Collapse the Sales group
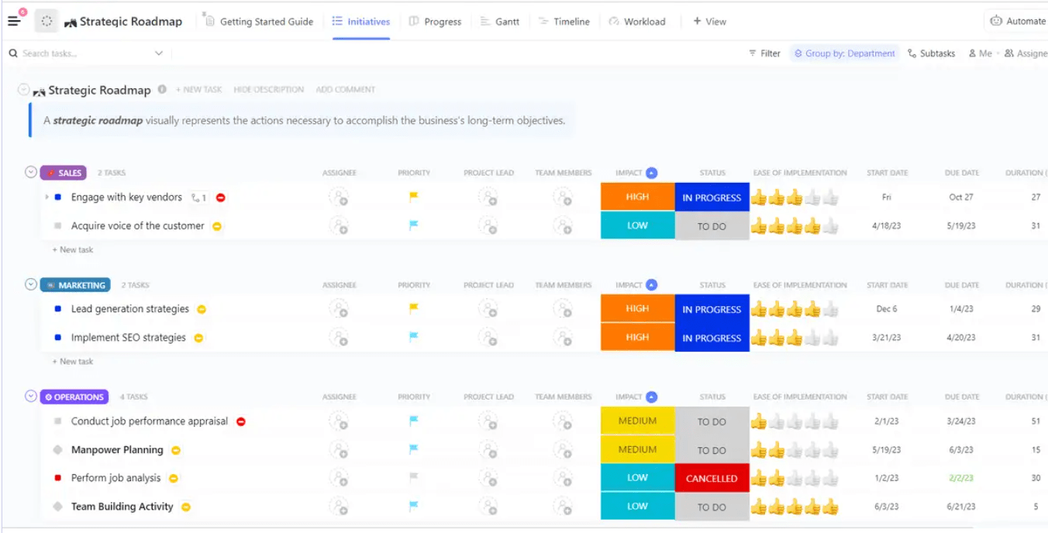The height and width of the screenshot is (533, 1048). point(31,172)
